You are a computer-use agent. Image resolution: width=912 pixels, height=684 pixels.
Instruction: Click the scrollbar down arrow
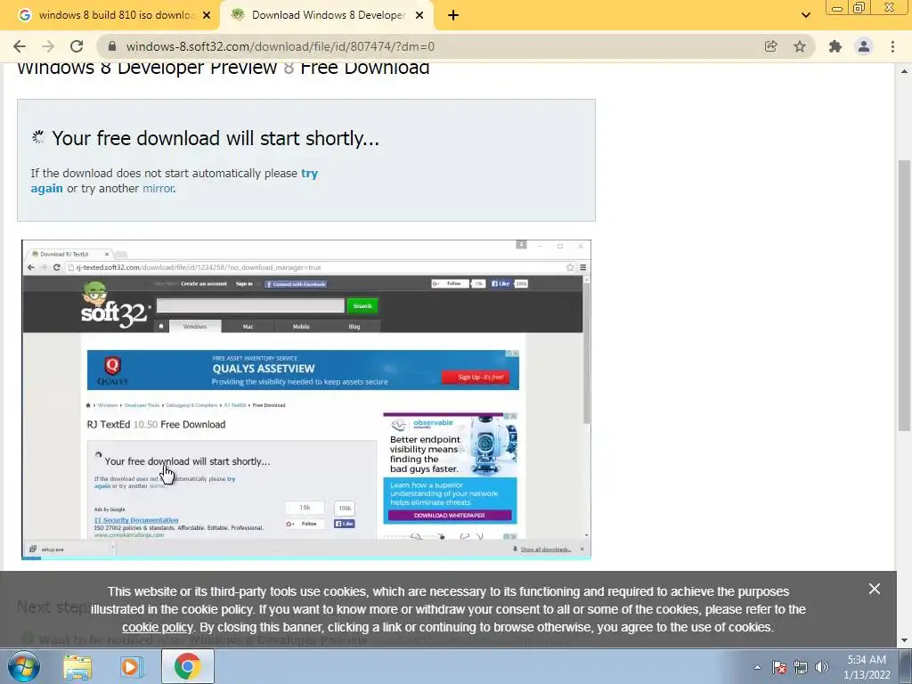(904, 640)
